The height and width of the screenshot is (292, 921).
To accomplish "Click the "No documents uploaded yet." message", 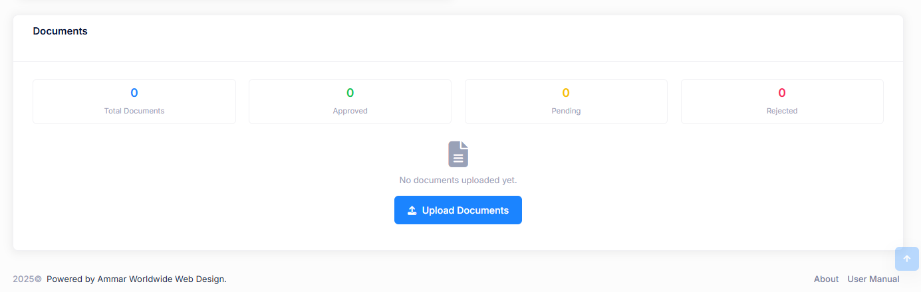I will (x=458, y=180).
